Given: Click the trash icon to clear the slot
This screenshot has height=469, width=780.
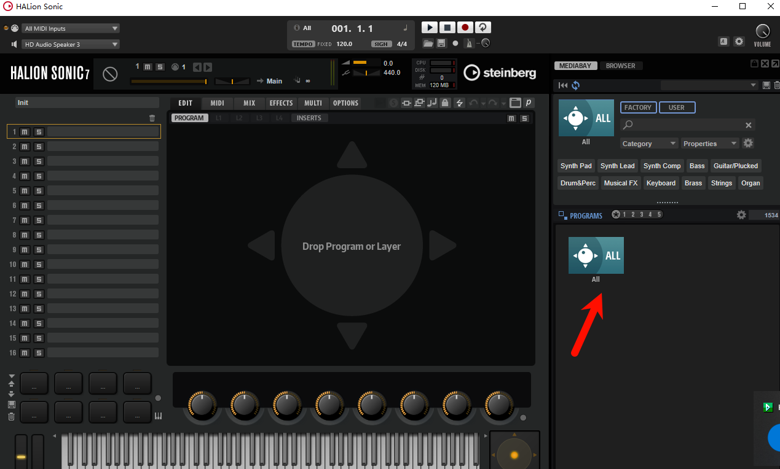Looking at the screenshot, I should 152,118.
